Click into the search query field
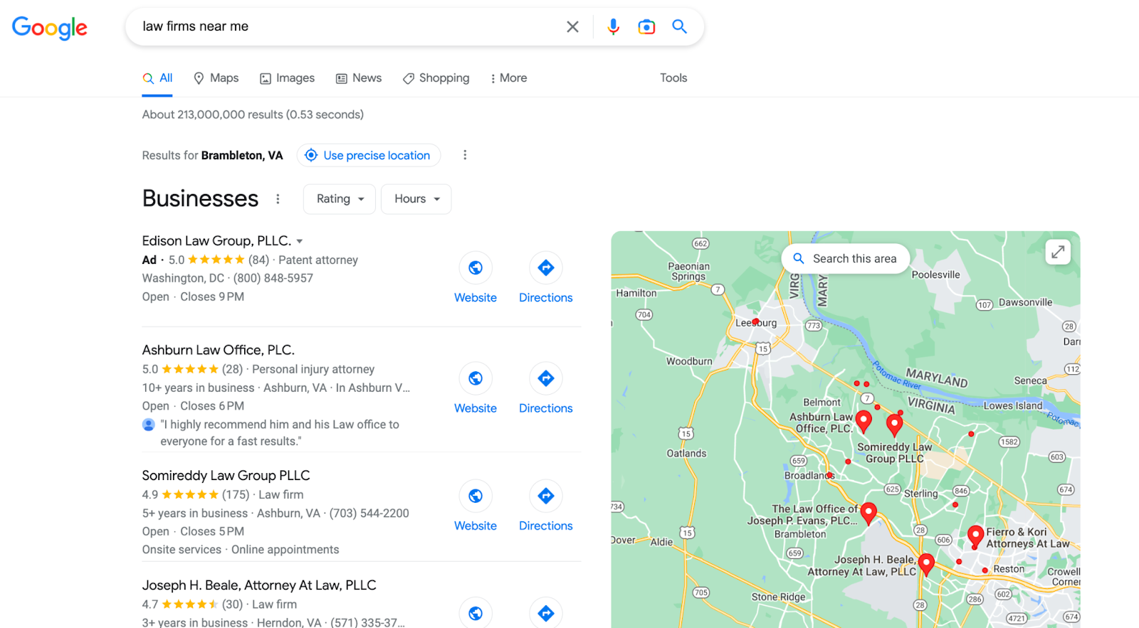Screen dimensions: 1139x628 349,27
